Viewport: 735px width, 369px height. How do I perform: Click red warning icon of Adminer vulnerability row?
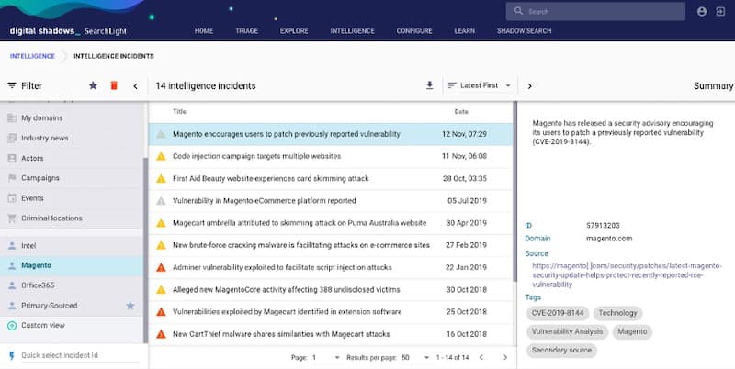tap(161, 267)
